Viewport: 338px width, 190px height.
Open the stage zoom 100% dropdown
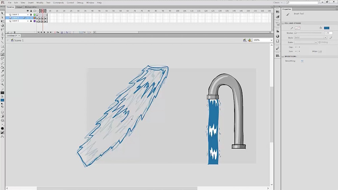263,40
